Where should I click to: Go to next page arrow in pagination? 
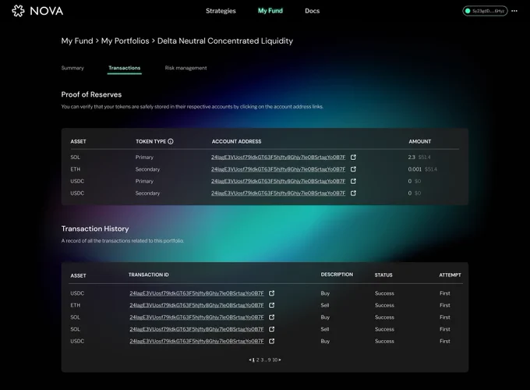[280, 360]
